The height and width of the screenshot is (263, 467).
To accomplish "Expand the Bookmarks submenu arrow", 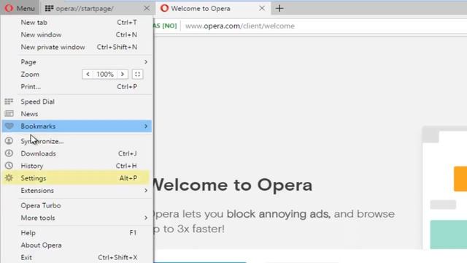I will (146, 126).
